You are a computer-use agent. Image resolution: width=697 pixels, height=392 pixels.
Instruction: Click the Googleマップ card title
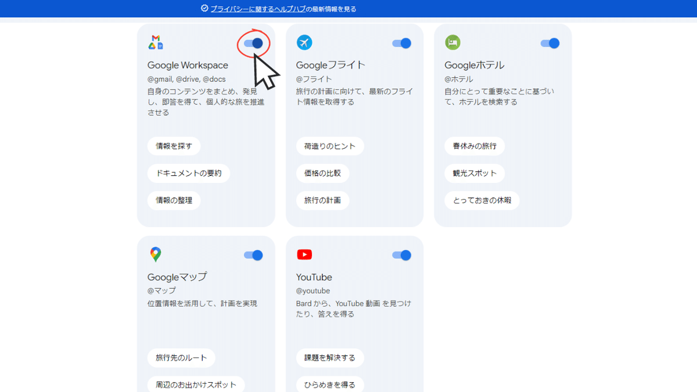pos(177,277)
